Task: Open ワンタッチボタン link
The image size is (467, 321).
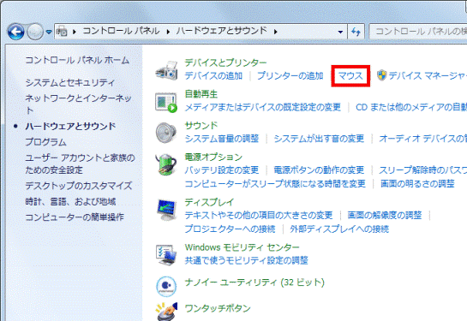Action: (x=218, y=308)
